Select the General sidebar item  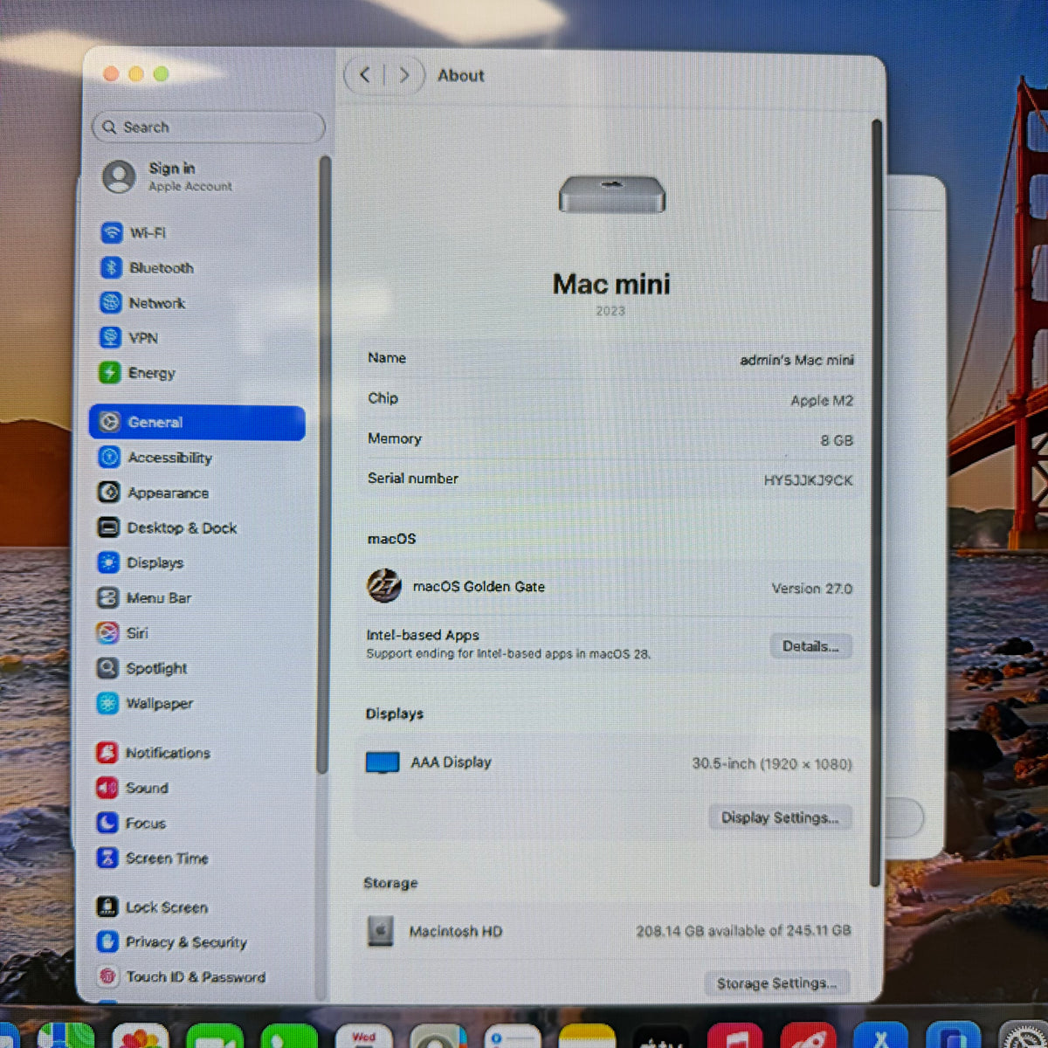click(x=197, y=423)
